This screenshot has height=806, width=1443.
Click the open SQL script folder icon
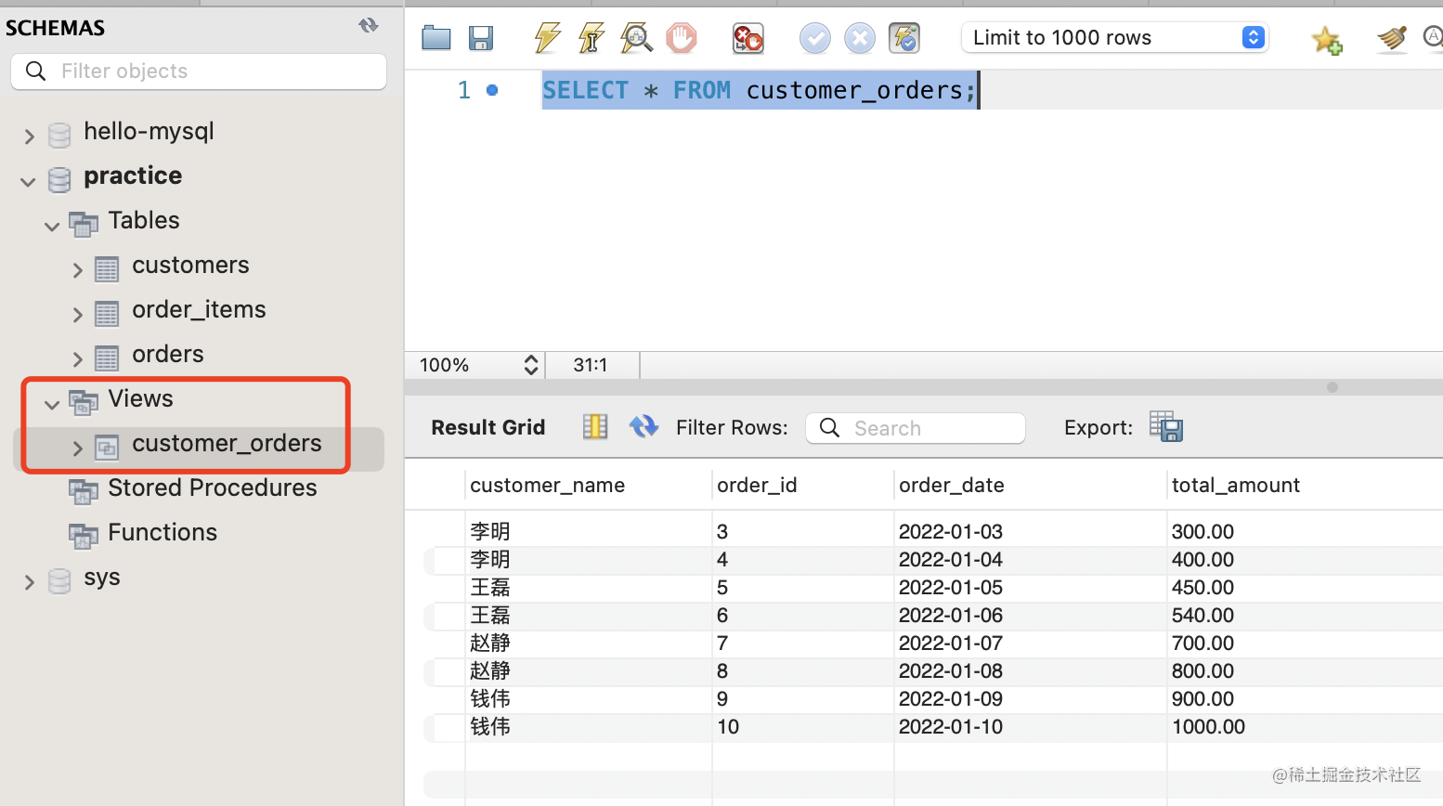[x=435, y=38]
